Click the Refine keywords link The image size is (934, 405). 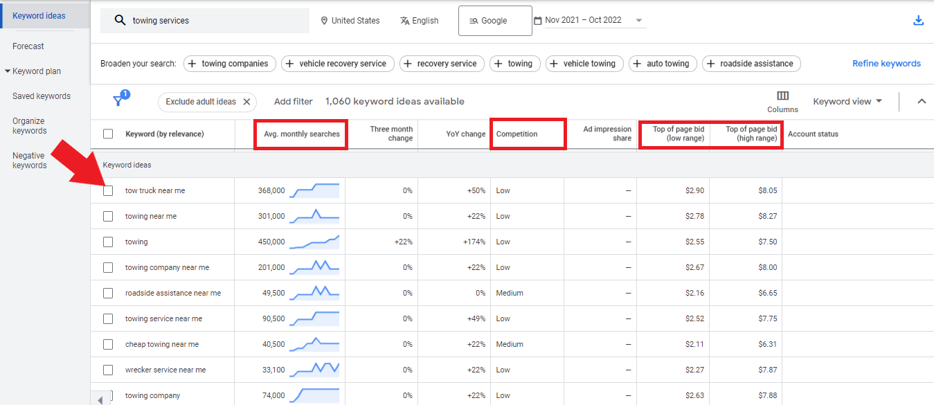pos(886,63)
